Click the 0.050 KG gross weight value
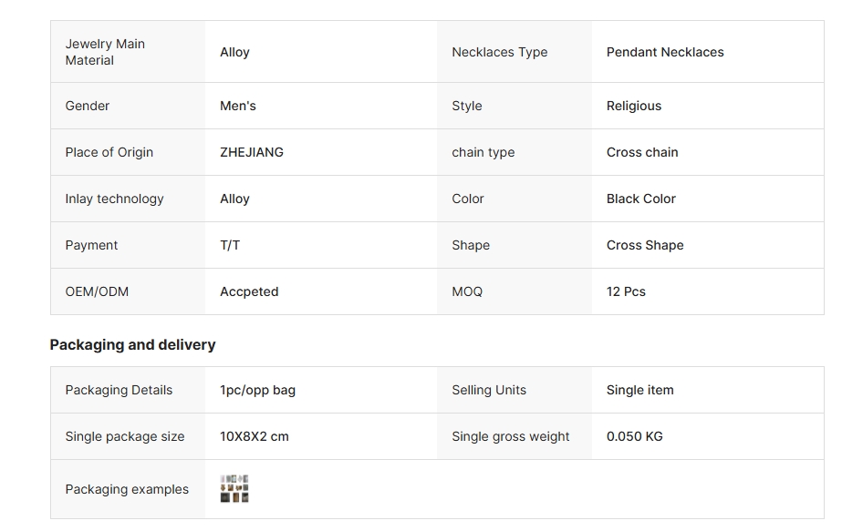842x531 pixels. coord(634,436)
